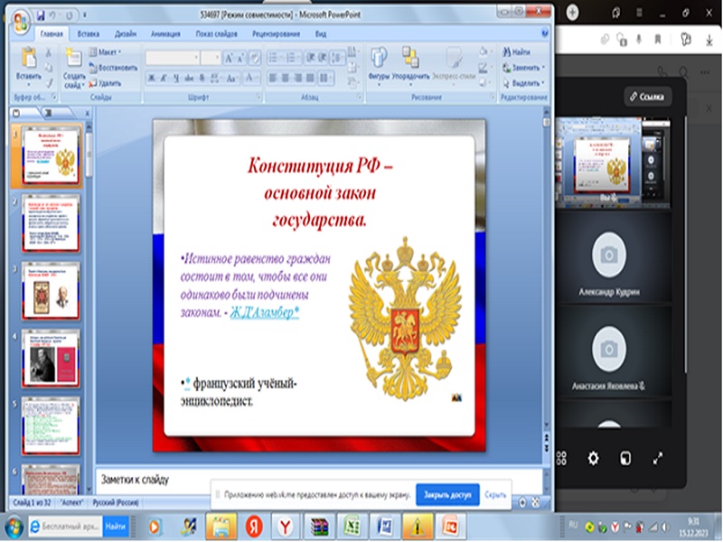Select the Format Painter brush
This screenshot has height=542, width=723.
(49, 83)
